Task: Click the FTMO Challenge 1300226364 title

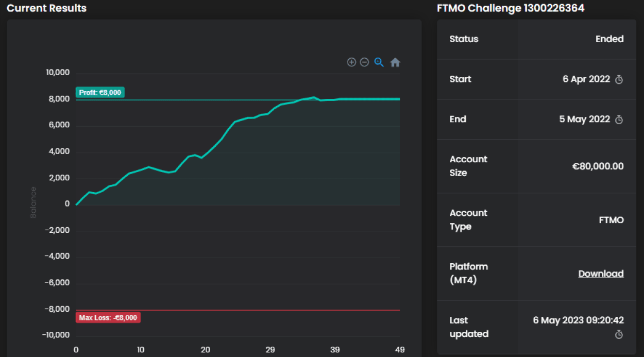Action: [511, 8]
